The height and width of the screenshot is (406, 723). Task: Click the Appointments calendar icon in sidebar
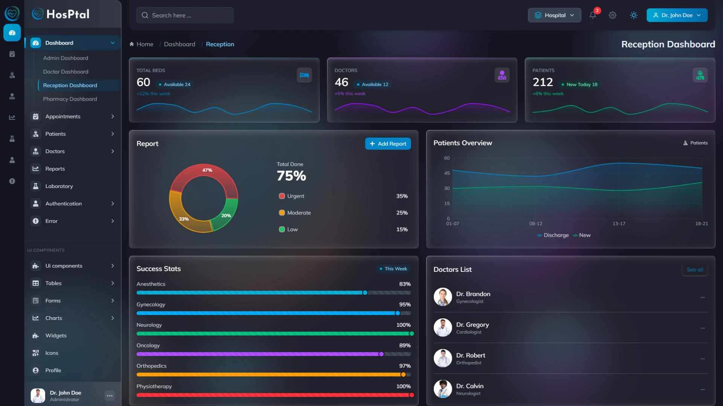pos(36,117)
